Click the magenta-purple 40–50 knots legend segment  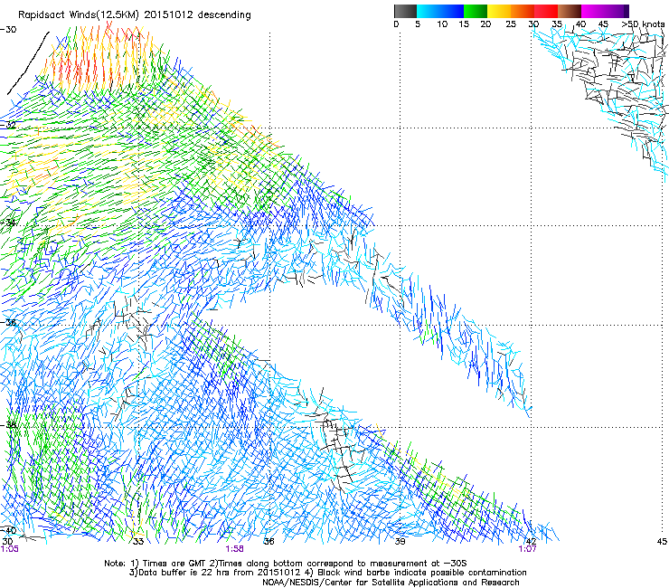[x=605, y=11]
